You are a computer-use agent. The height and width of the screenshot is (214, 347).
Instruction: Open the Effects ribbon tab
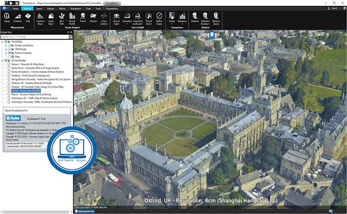coord(62,9)
